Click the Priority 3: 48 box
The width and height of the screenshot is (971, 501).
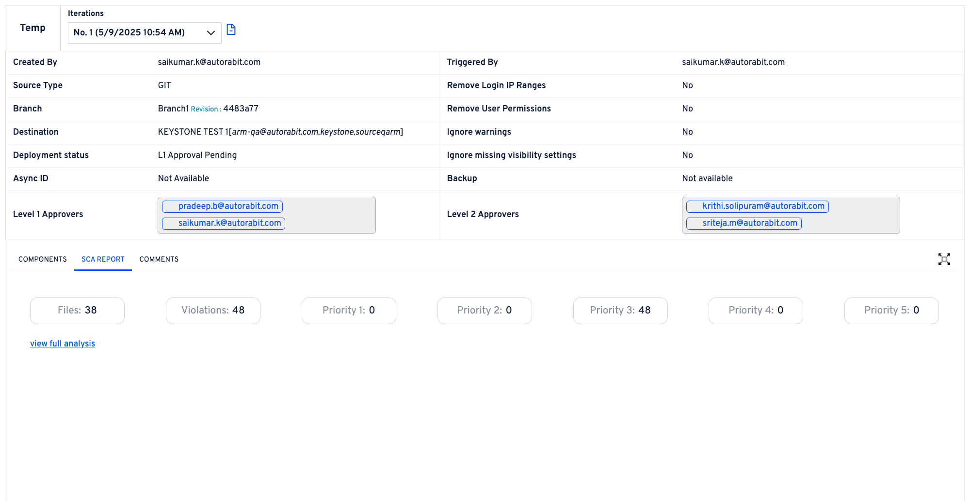point(620,311)
